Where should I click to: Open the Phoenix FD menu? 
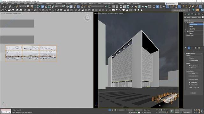click(x=136, y=3)
